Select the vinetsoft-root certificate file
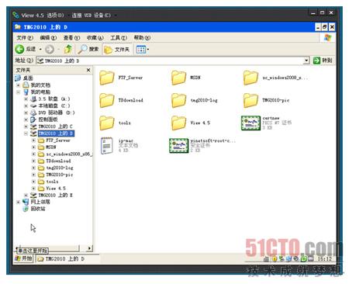This screenshot has height=284, width=349. [x=178, y=146]
